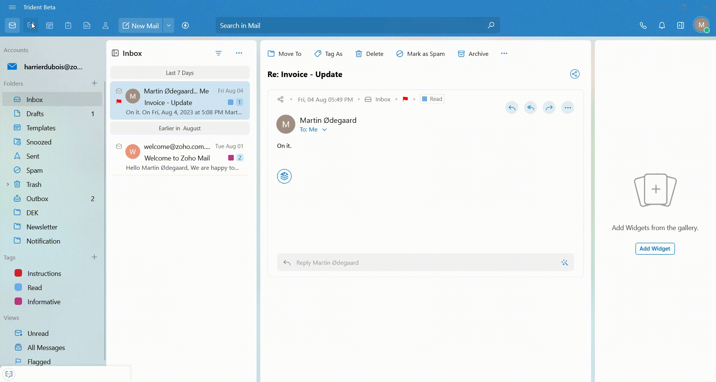
Task: Open the notifications bell
Action: click(x=662, y=26)
